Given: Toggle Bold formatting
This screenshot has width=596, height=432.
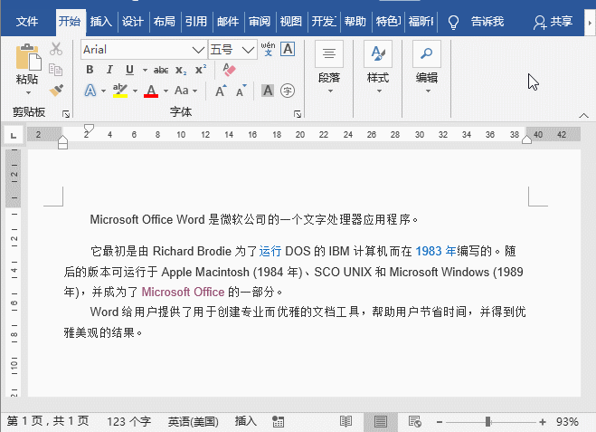Looking at the screenshot, I should (x=90, y=70).
